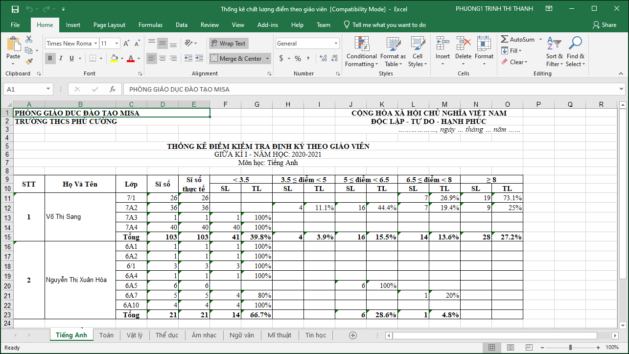Screen dimensions: 629x354
Task: Expand the Name Box dropdown arrow
Action: pyautogui.click(x=48, y=89)
